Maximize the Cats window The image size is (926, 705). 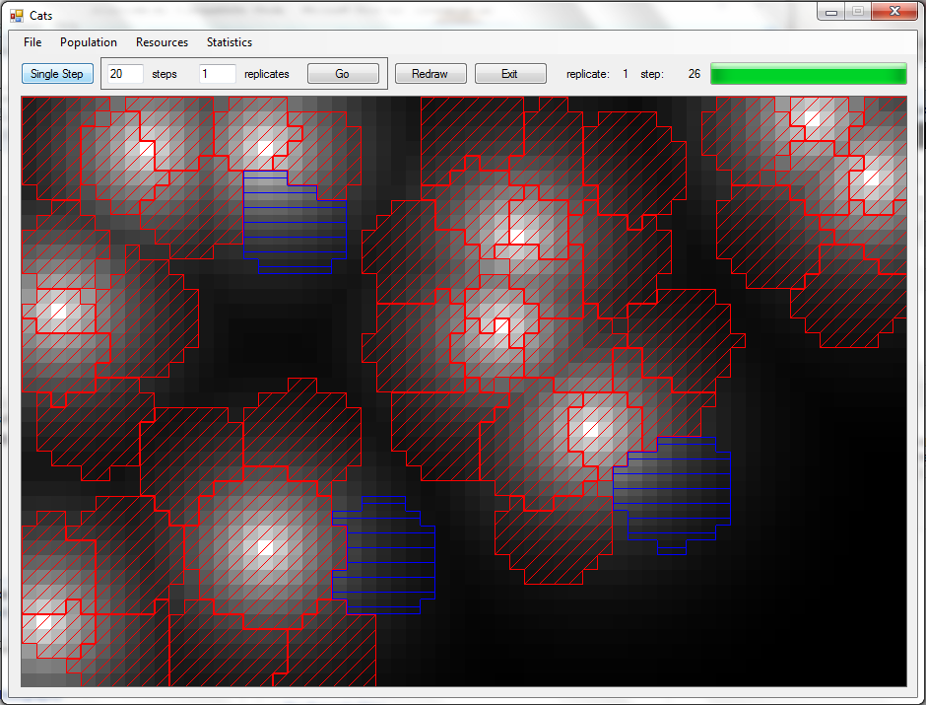click(858, 11)
